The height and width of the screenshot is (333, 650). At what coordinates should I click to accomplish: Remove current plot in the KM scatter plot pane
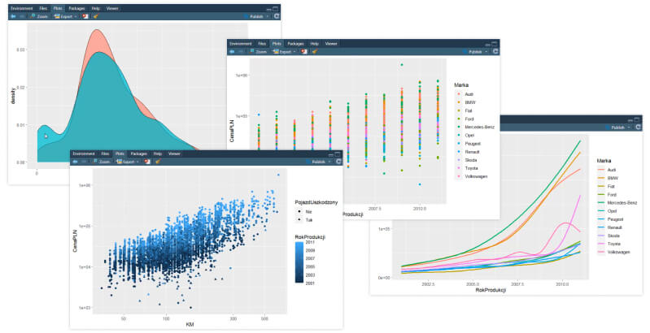(x=147, y=162)
